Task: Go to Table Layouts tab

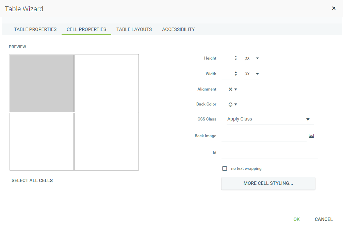Action: [134, 29]
